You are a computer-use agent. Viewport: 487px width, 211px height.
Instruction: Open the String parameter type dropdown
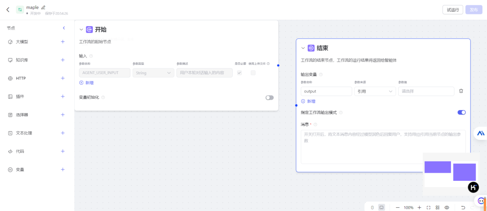point(153,73)
